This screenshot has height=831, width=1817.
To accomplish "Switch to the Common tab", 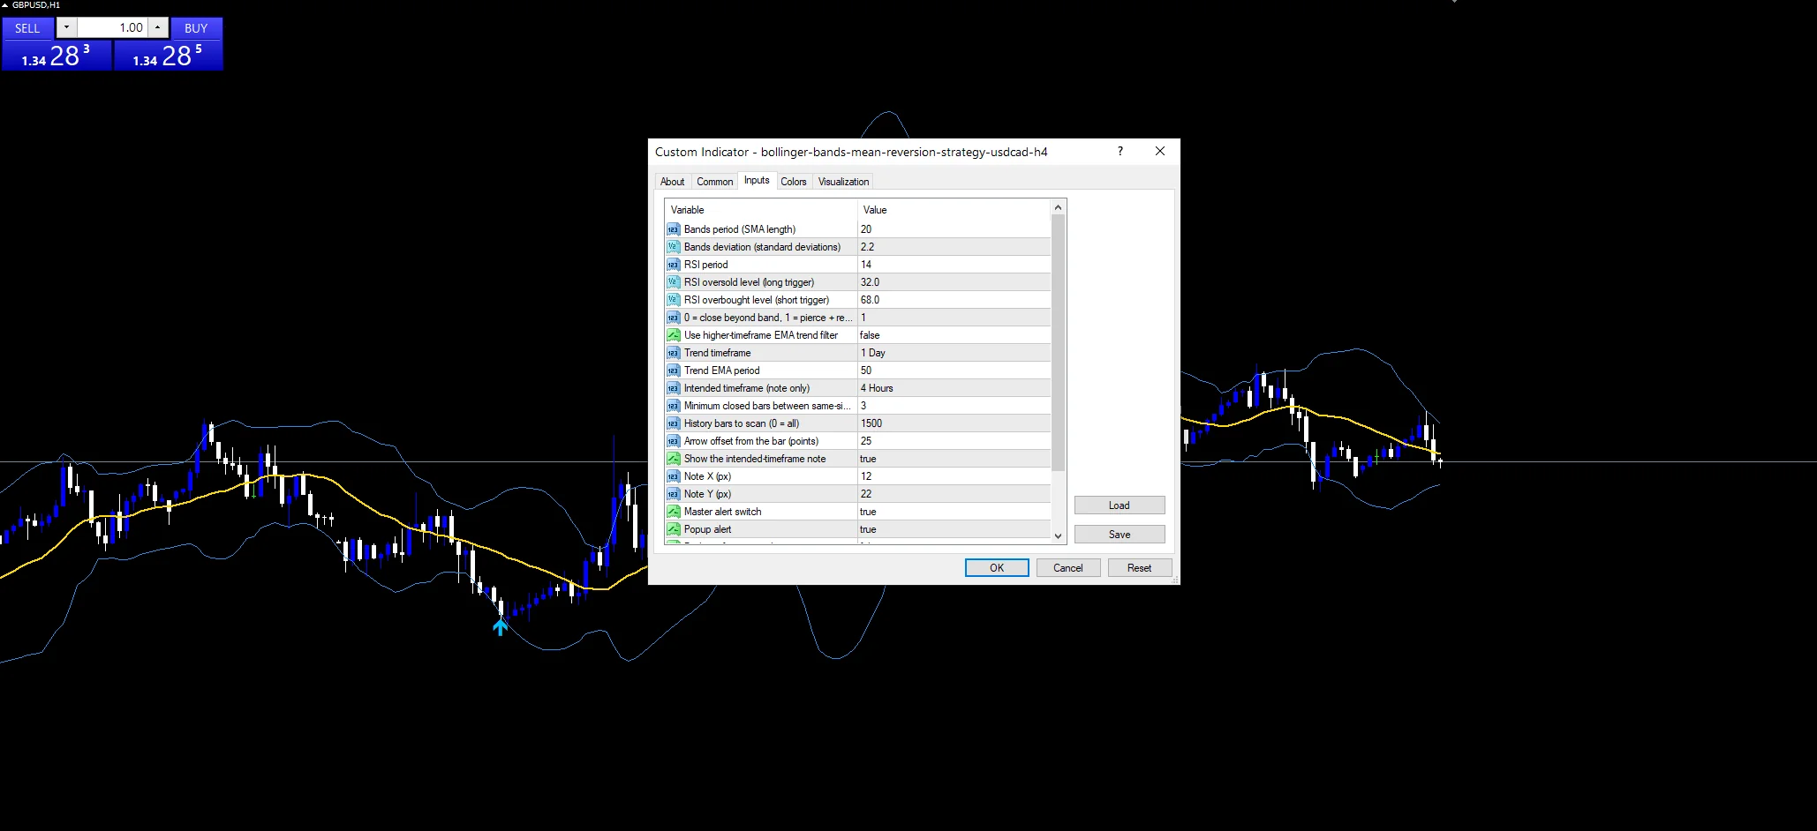I will [x=714, y=182].
